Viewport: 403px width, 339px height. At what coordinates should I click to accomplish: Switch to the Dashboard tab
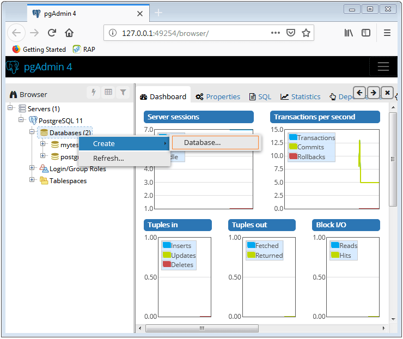click(x=163, y=96)
